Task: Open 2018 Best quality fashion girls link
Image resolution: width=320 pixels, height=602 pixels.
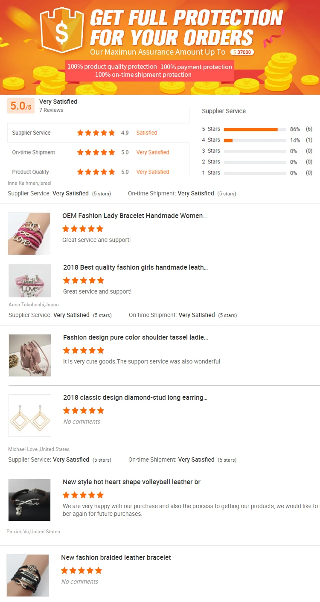Action: click(x=136, y=268)
